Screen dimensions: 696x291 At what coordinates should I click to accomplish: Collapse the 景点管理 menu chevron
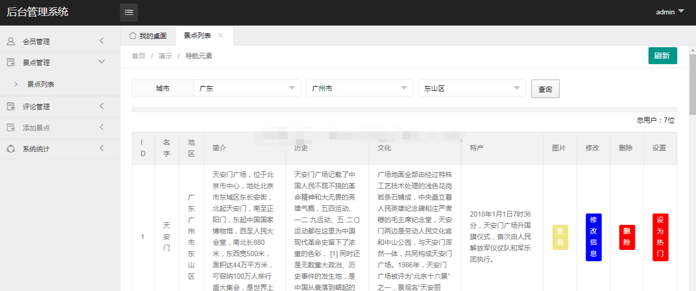tap(101, 62)
